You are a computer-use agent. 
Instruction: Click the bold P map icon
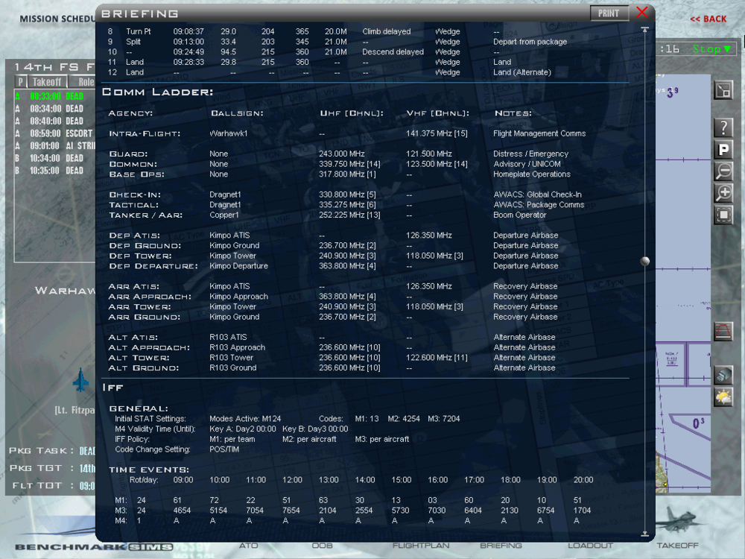point(723,149)
